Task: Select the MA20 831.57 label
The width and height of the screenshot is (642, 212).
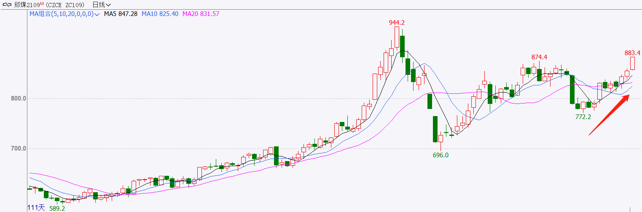Action: (x=201, y=14)
